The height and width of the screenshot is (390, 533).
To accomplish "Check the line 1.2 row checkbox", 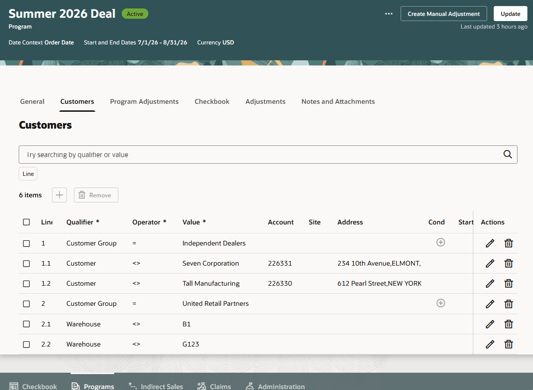I will (x=27, y=284).
